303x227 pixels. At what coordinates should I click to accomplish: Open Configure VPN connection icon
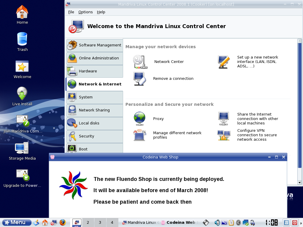click(x=224, y=135)
